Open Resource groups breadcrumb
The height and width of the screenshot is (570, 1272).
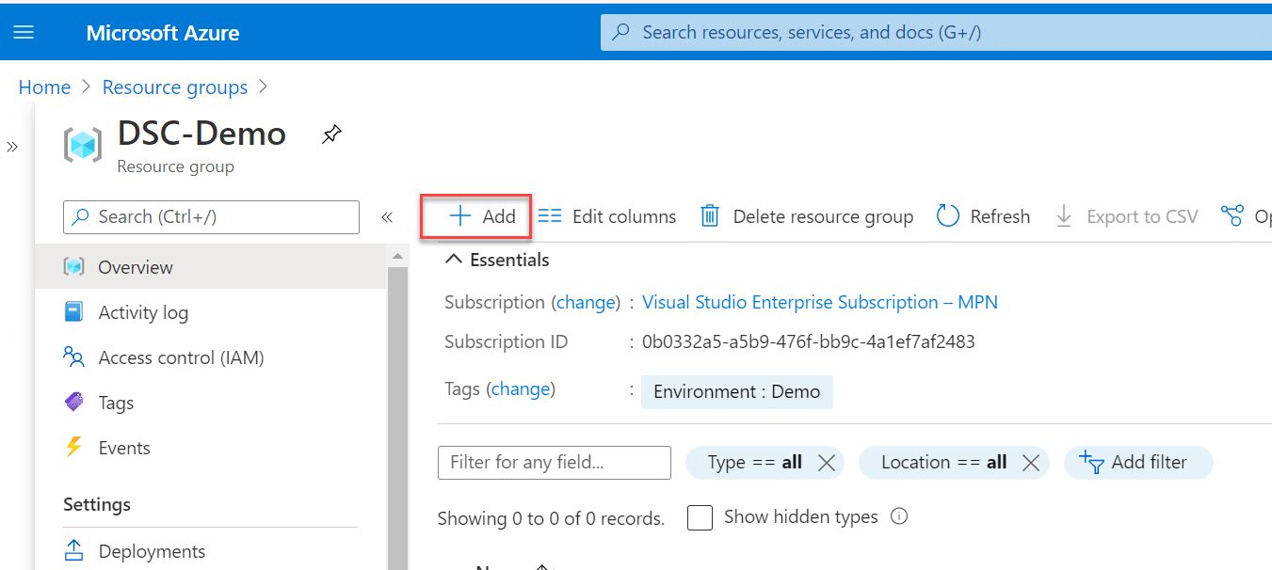175,87
